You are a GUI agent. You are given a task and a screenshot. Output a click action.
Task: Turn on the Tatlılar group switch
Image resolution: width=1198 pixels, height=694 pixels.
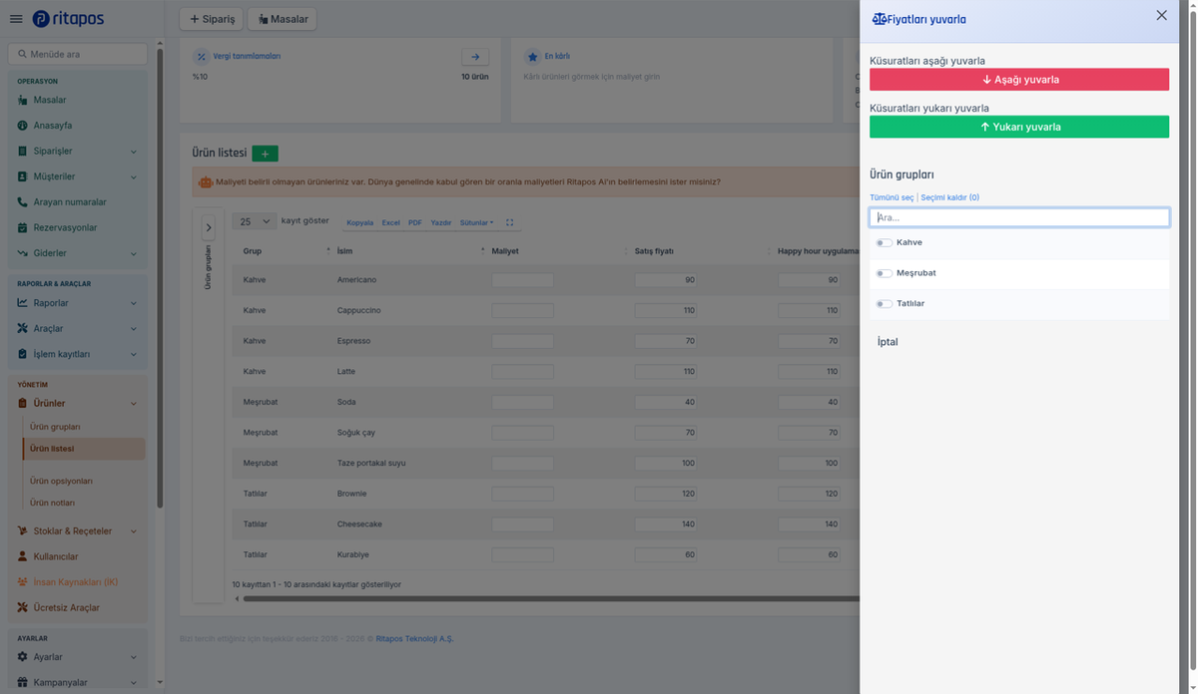885,304
